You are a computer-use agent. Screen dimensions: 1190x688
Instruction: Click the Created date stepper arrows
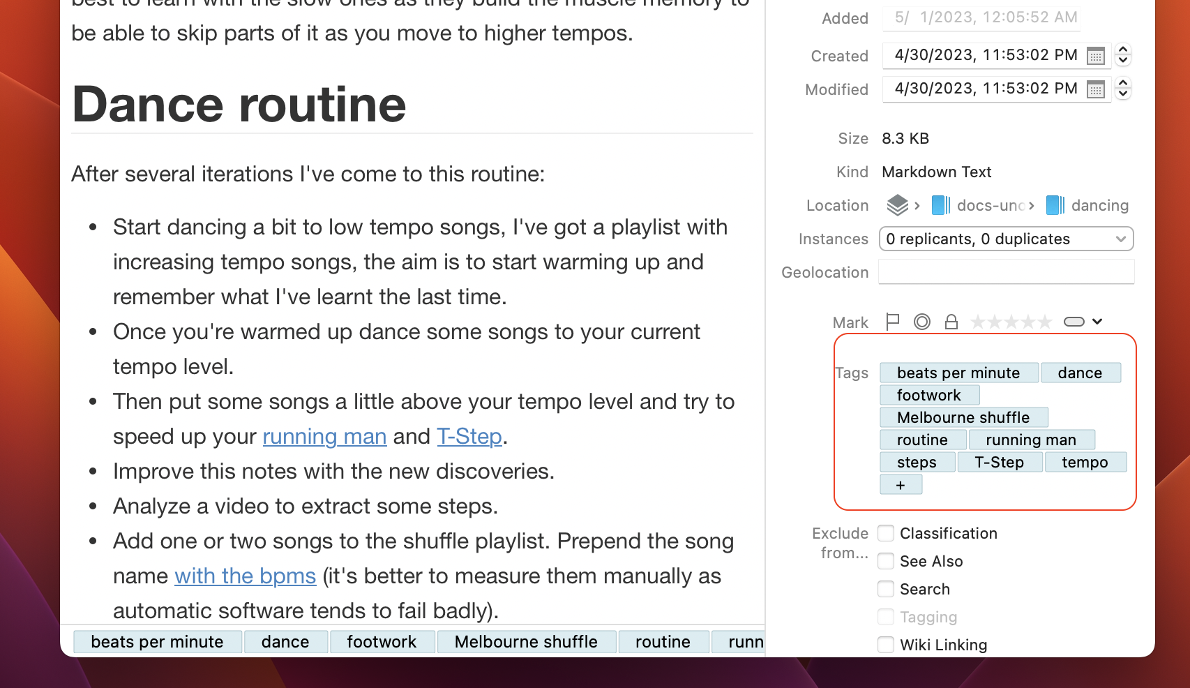click(x=1123, y=55)
